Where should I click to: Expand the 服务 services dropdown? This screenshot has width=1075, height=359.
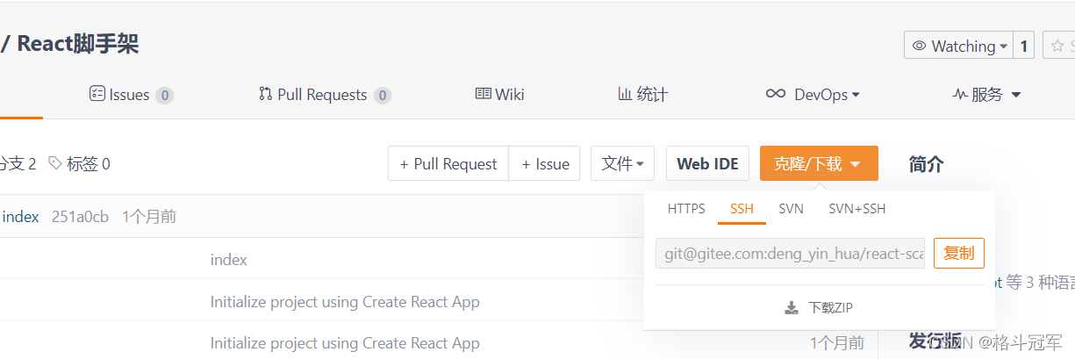tap(986, 94)
